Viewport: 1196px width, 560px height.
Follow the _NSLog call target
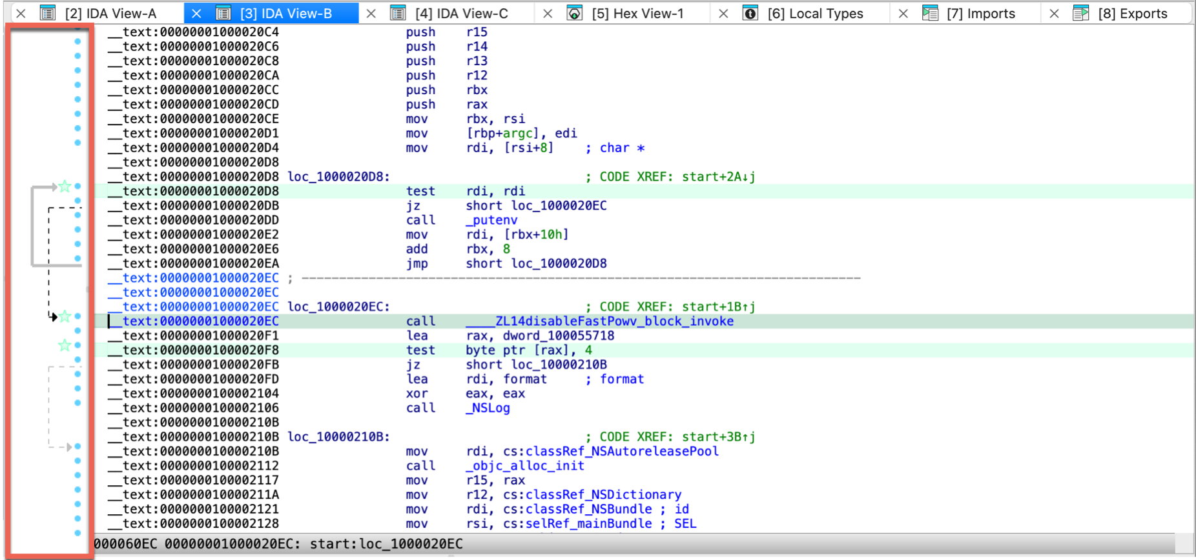[x=488, y=408]
